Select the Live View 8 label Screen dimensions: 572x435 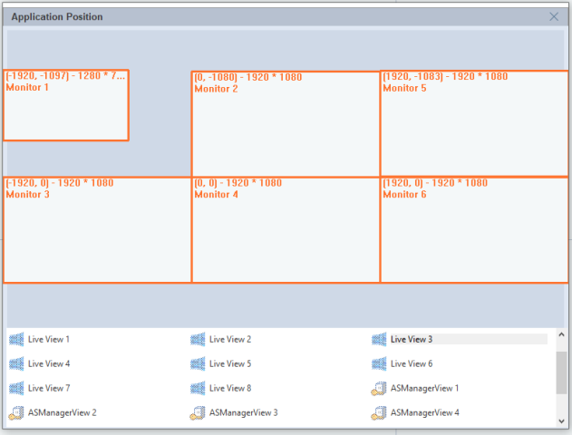click(x=230, y=388)
